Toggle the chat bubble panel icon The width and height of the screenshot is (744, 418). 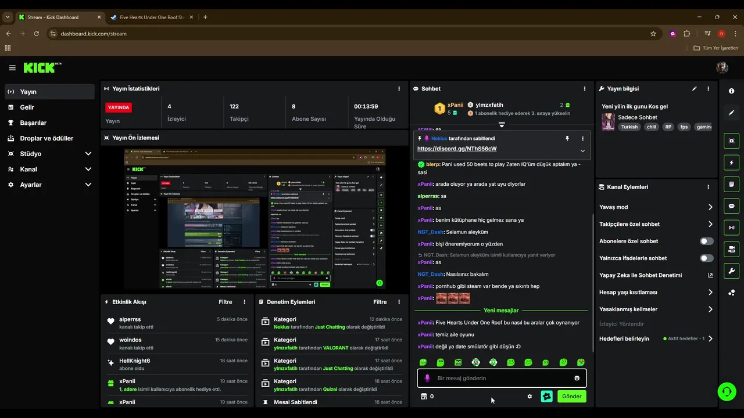tap(731, 206)
